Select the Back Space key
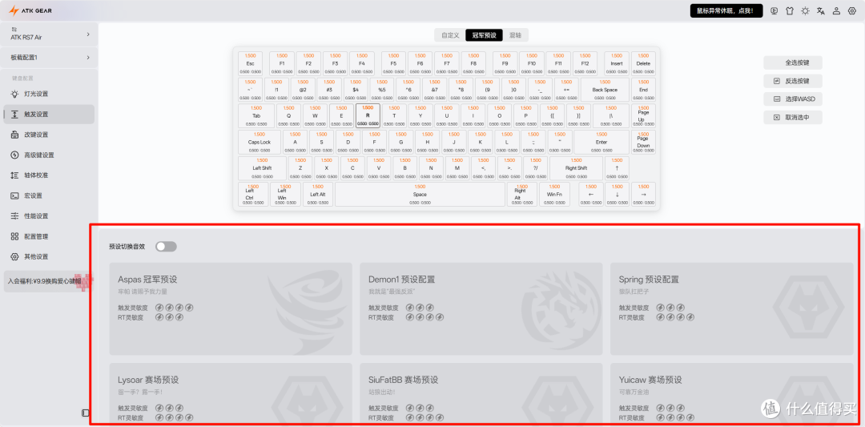This screenshot has width=865, height=427. coord(605,90)
